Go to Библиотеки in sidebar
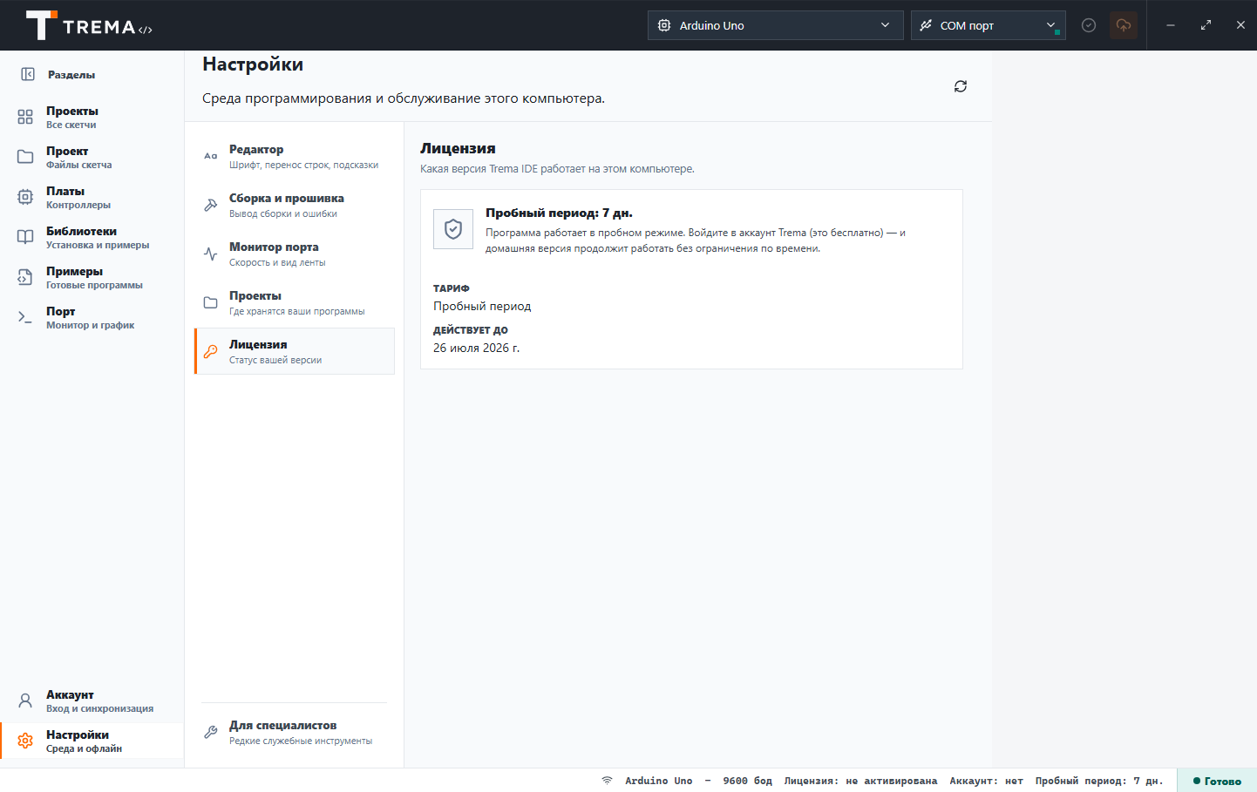The height and width of the screenshot is (792, 1257). (x=92, y=237)
